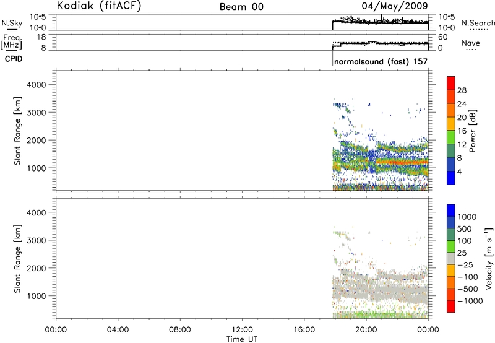Click the power panel 'Slant Range [km]' title
This screenshot has height=343, width=495.
click(x=17, y=131)
